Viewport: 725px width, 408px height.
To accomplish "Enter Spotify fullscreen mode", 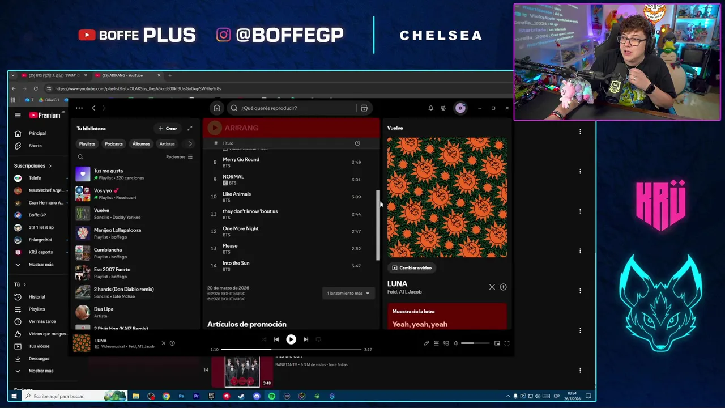I will coord(507,343).
